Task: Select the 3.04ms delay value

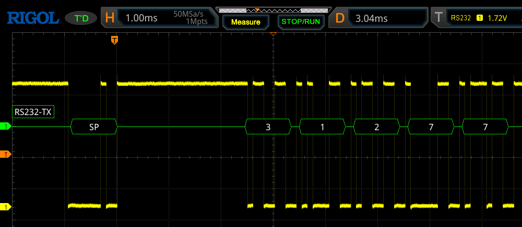Action: coord(372,18)
